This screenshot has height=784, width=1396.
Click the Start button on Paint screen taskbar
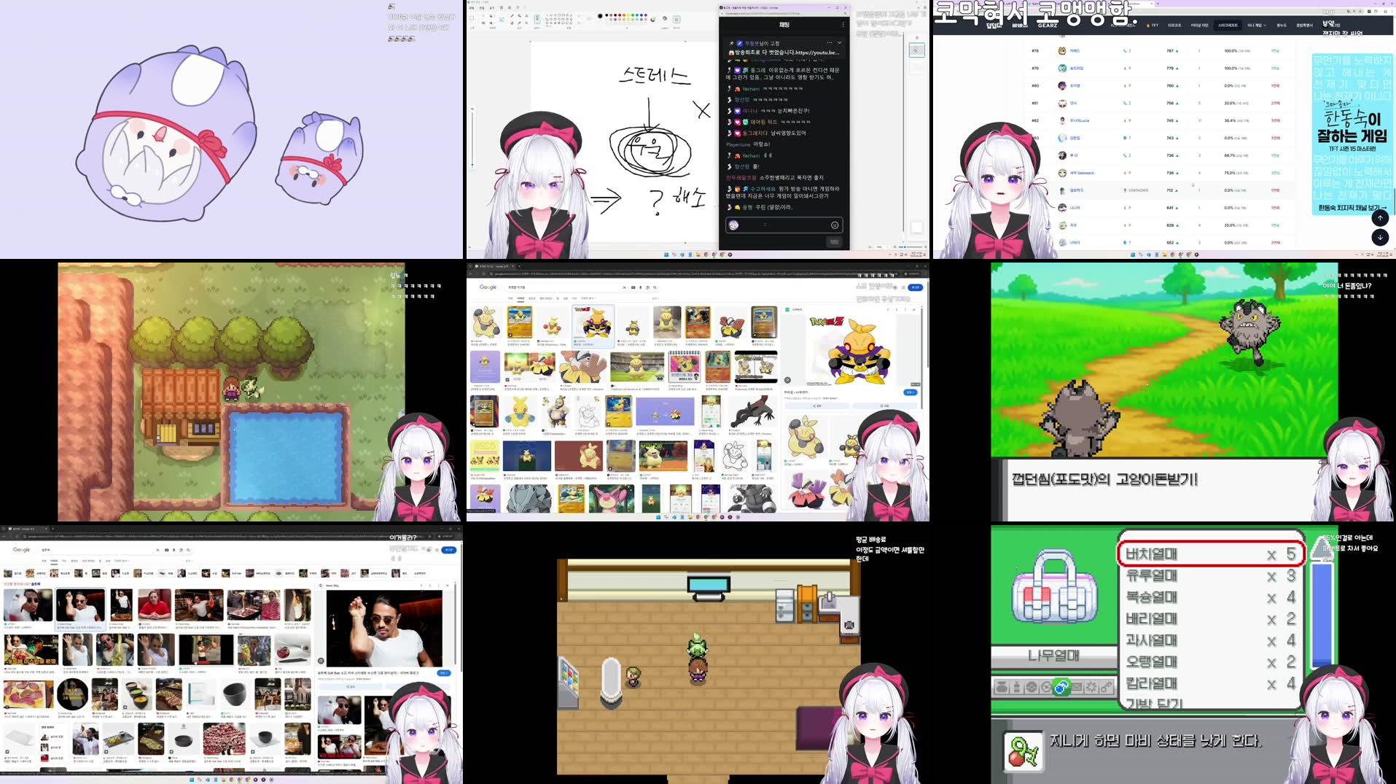click(667, 255)
